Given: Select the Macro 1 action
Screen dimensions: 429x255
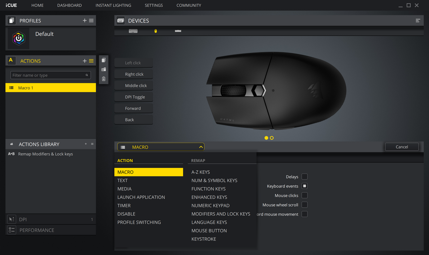Looking at the screenshot, I should tap(51, 88).
